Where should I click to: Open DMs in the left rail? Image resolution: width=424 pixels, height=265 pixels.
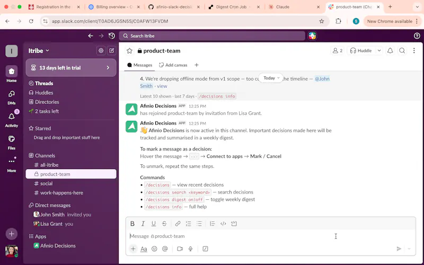pyautogui.click(x=11, y=98)
